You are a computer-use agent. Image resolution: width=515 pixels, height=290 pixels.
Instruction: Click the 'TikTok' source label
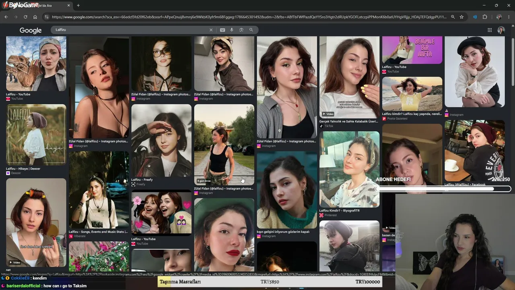pos(329,126)
